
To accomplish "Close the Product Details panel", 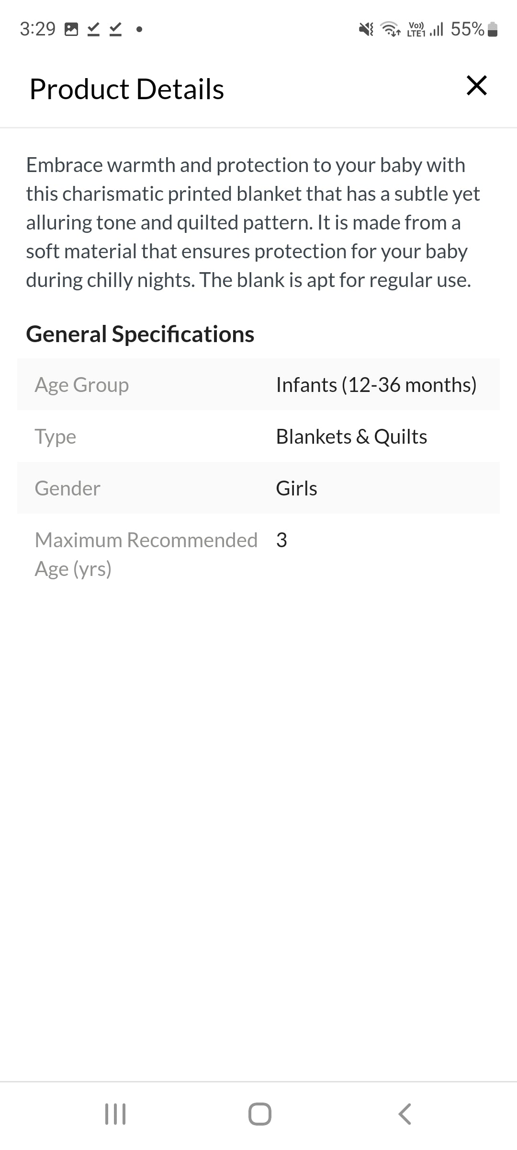I will pyautogui.click(x=476, y=86).
